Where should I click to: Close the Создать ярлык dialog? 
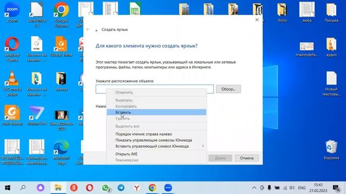[x=257, y=20]
